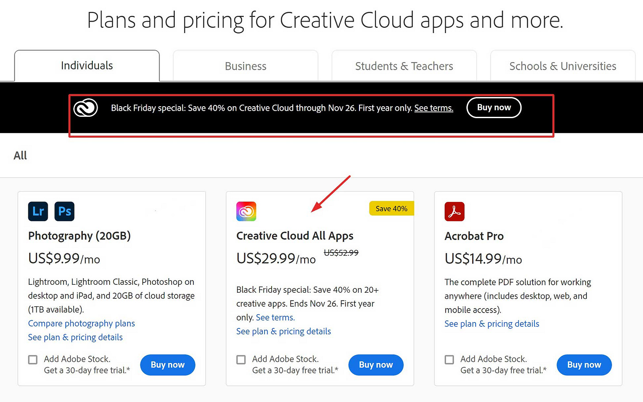The image size is (643, 402).
Task: Tick Add Adobe Stock for Acrobat Pro
Action: click(450, 360)
